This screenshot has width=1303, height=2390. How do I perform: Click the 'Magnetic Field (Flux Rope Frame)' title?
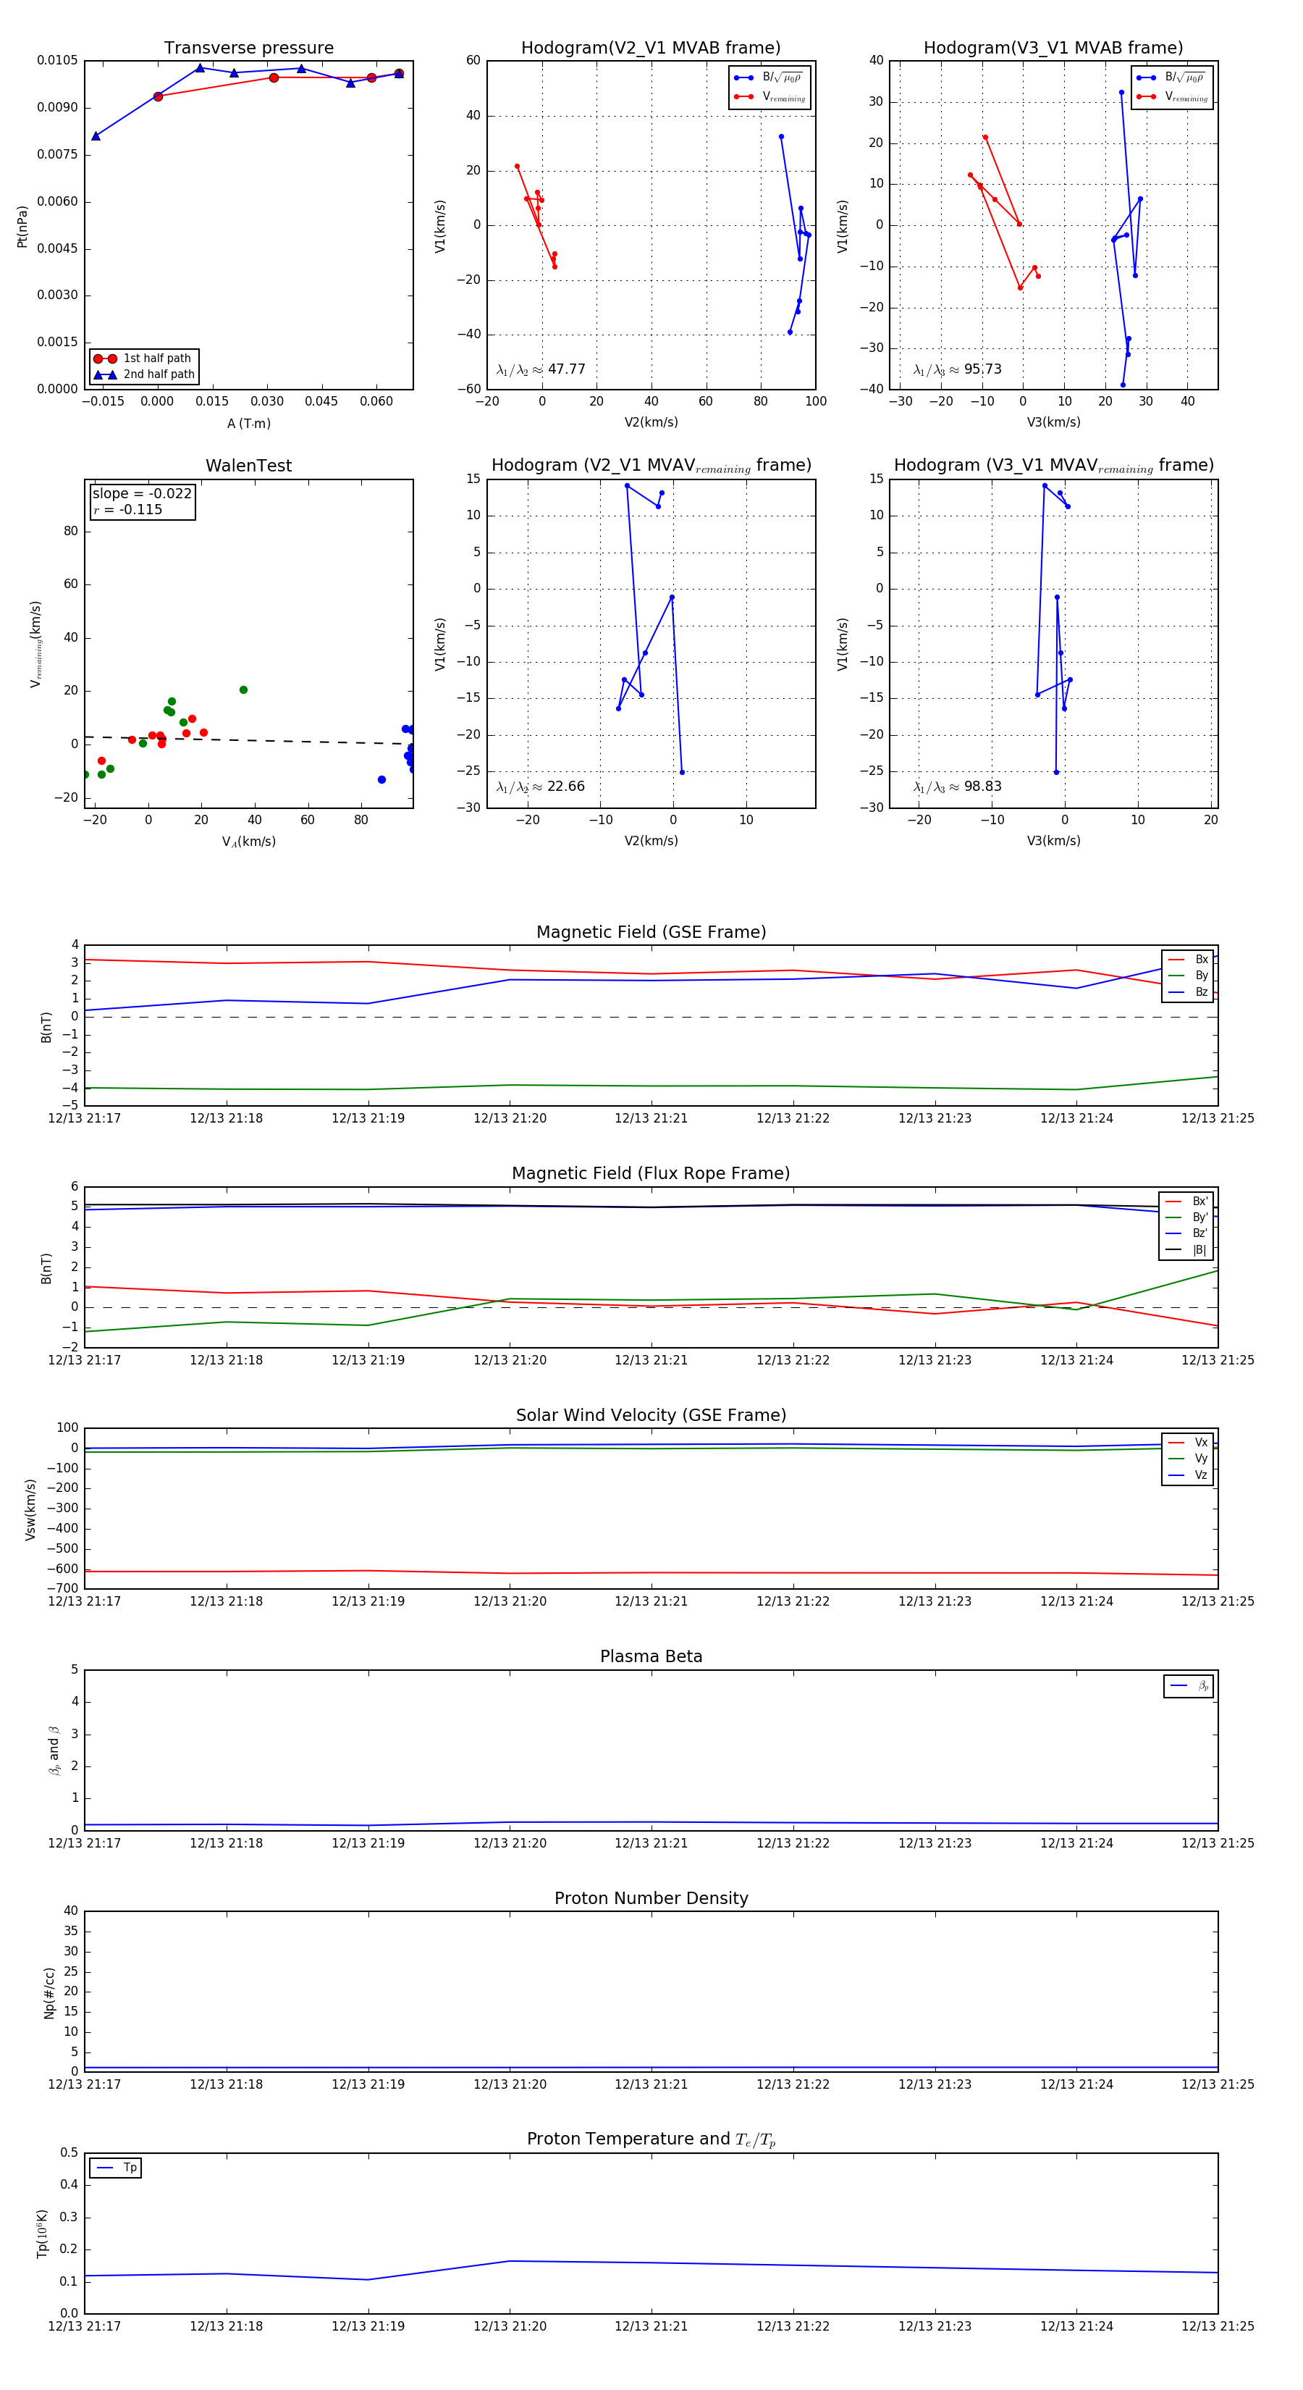coord(651,1174)
